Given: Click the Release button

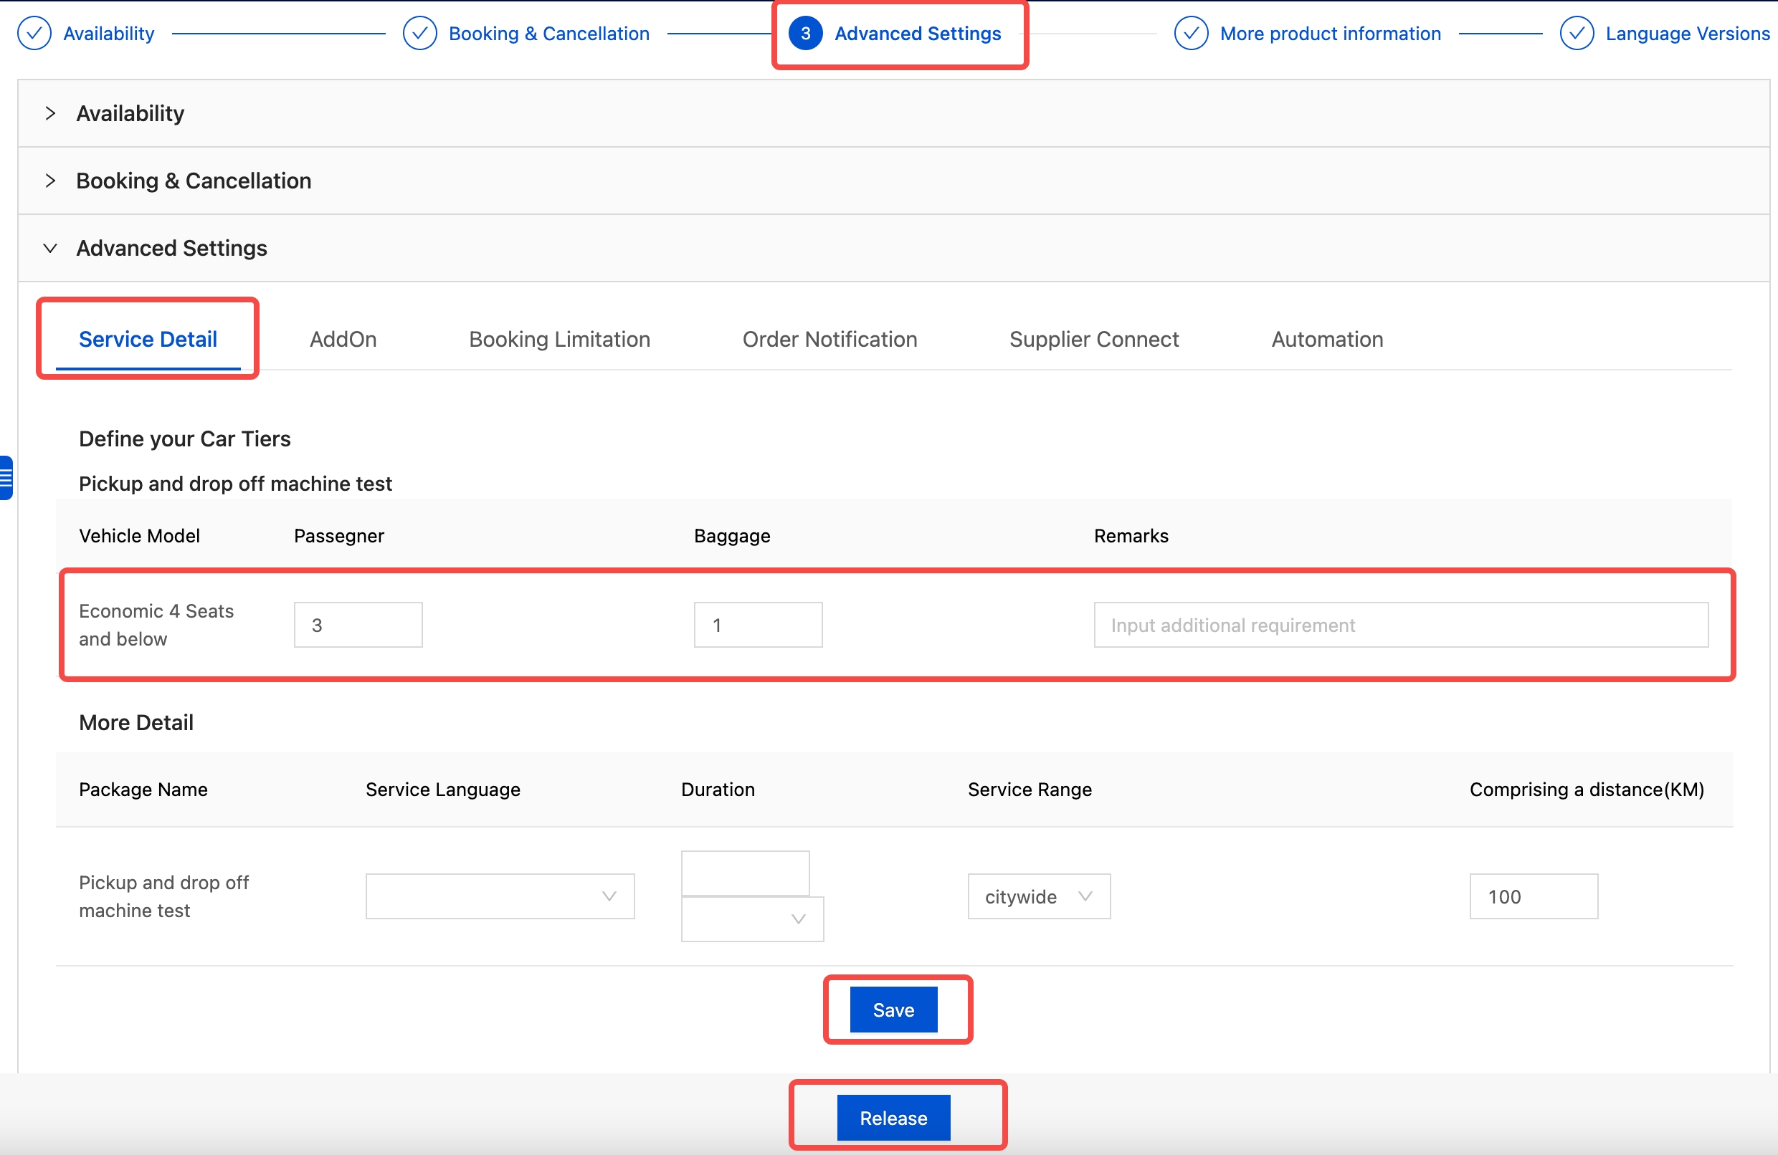Looking at the screenshot, I should 893,1118.
